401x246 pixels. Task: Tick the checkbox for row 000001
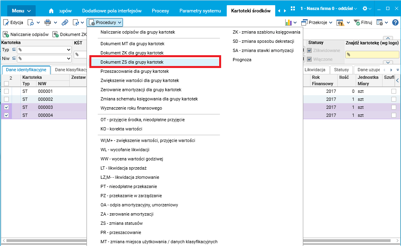coord(6,91)
